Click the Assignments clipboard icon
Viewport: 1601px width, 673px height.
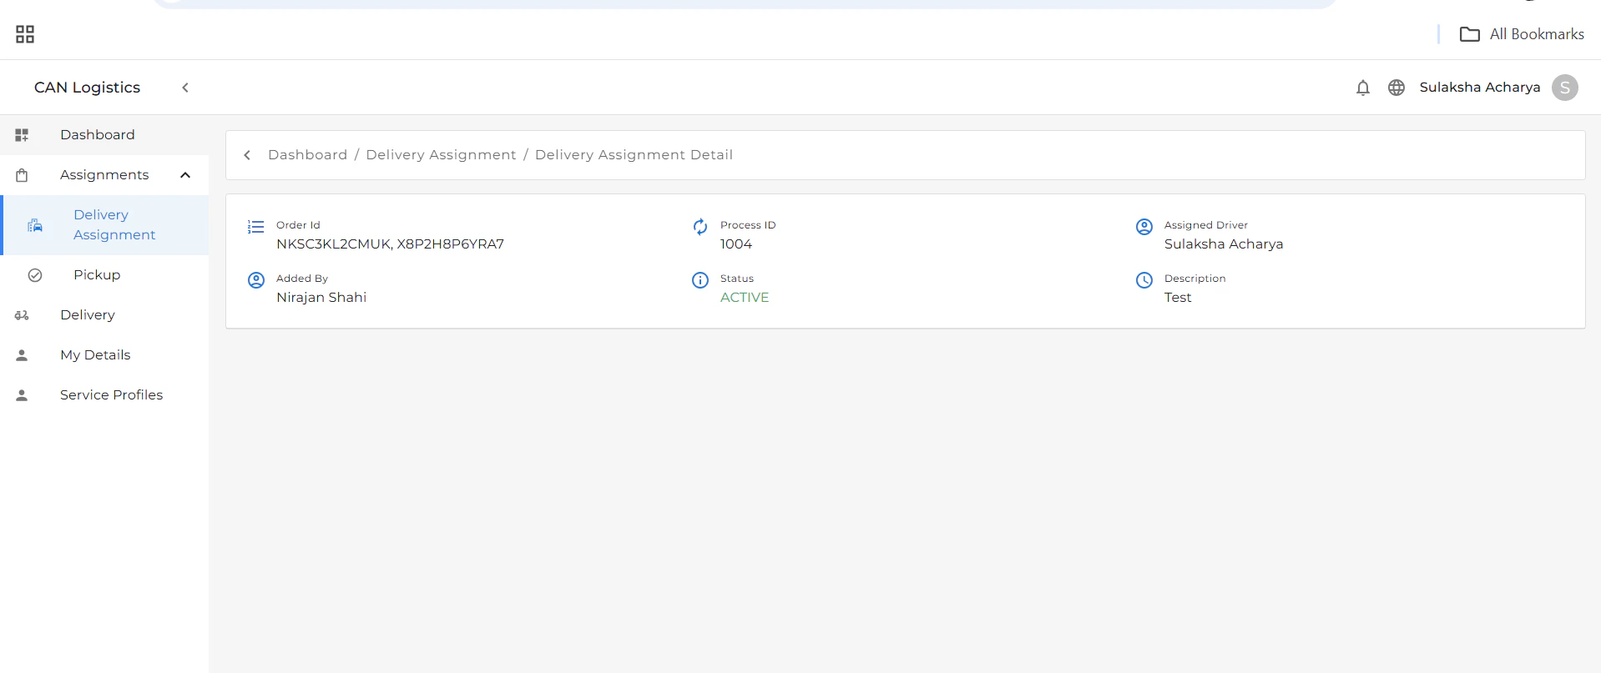[x=22, y=175]
